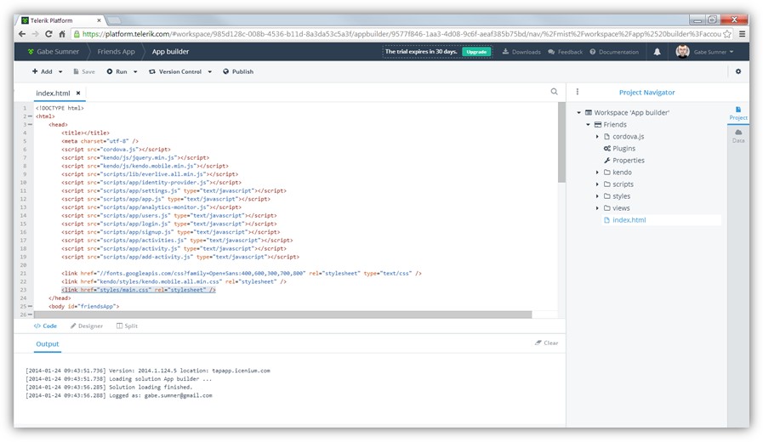
Task: Select the Output tab
Action: (x=48, y=344)
